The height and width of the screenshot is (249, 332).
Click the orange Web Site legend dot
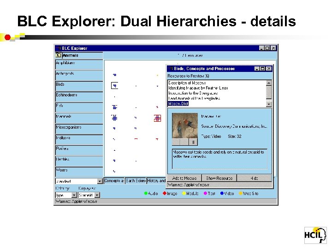(240, 193)
